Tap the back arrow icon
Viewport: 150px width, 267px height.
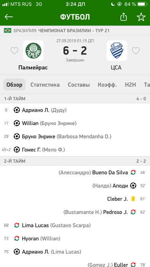coord(9,17)
